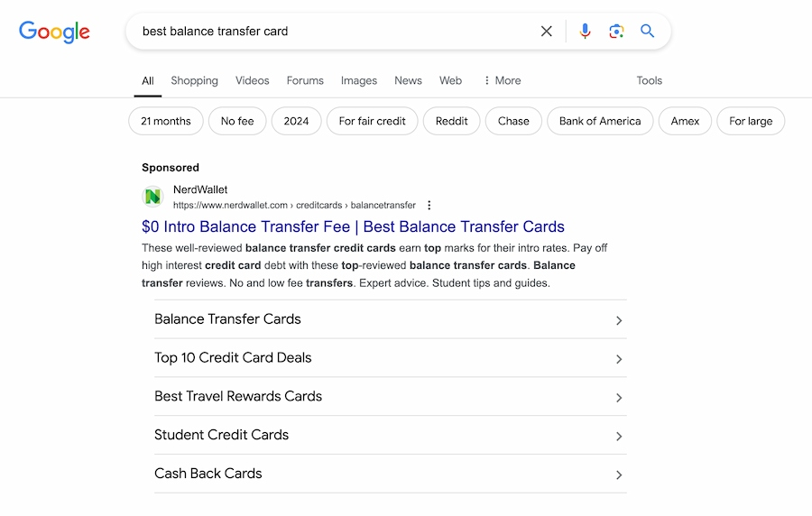The image size is (812, 516).
Task: Open the 'Best Travel Rewards Cards' sitelink
Action: 391,396
